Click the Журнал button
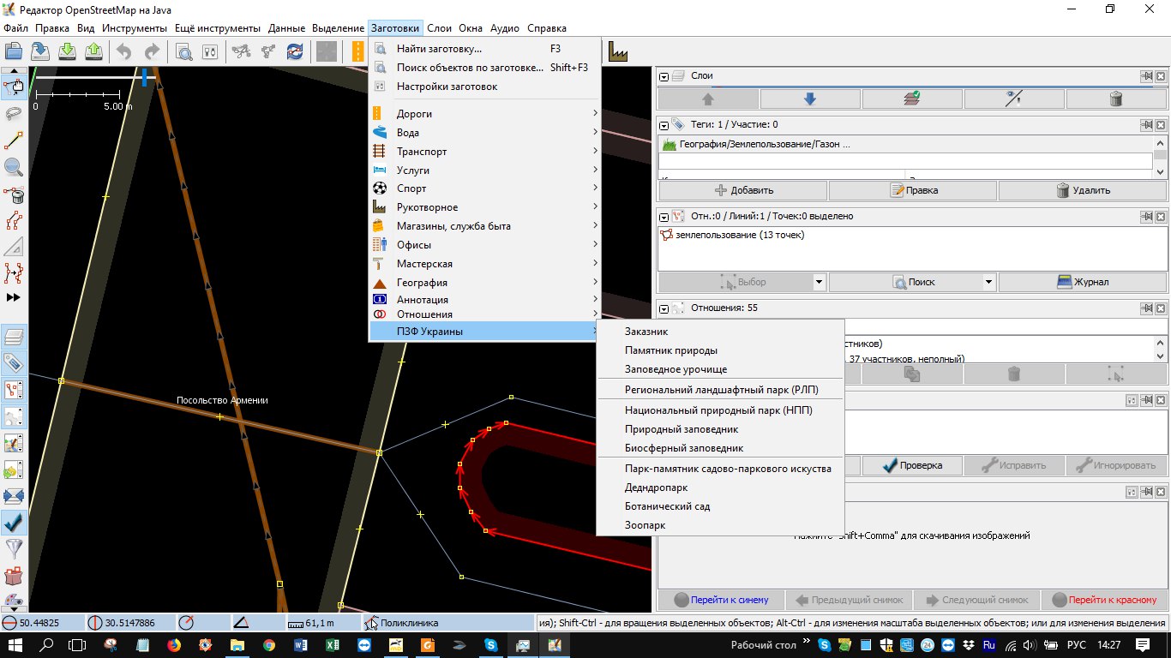 tap(1083, 282)
